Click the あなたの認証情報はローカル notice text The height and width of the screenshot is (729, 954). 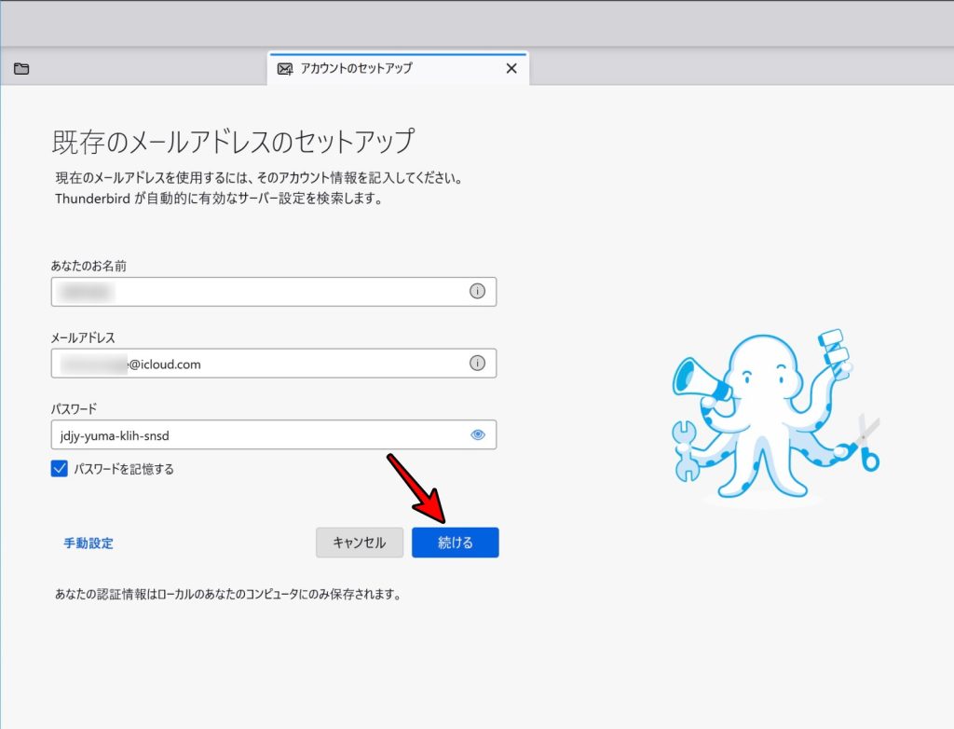click(x=228, y=594)
